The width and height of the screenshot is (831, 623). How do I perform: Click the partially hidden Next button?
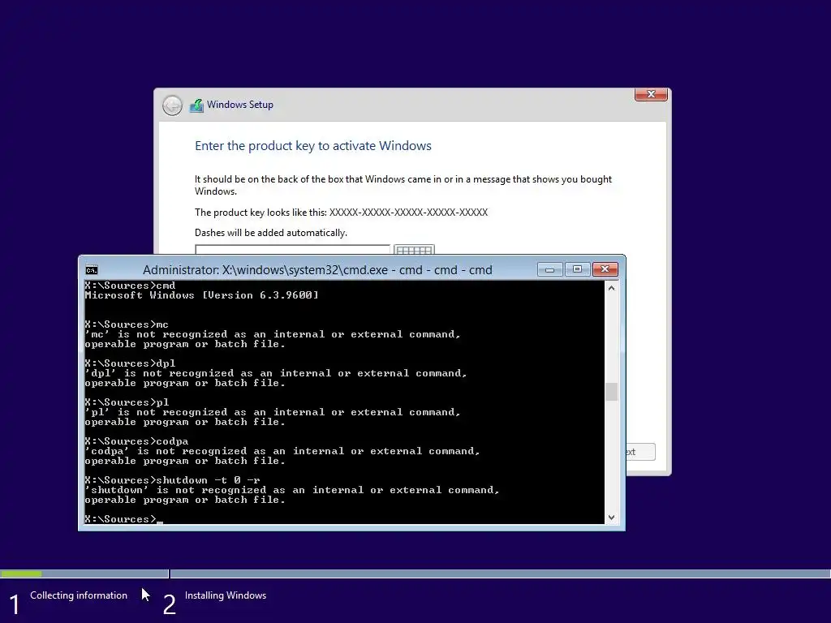pyautogui.click(x=640, y=452)
